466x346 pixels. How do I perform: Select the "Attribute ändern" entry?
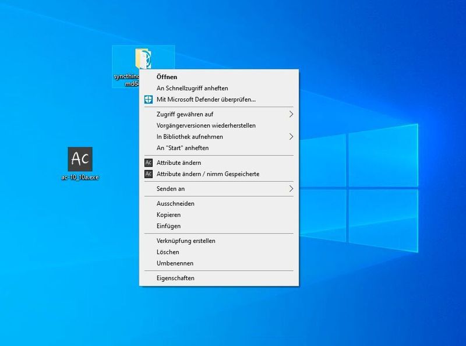[179, 163]
